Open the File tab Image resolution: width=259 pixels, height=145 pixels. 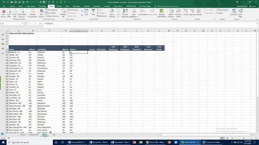coord(4,6)
